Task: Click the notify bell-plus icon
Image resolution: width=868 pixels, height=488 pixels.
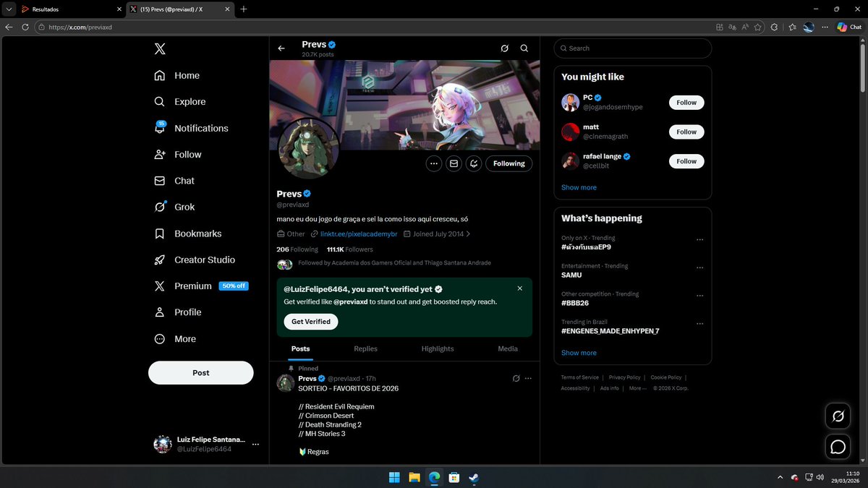Action: tap(474, 163)
